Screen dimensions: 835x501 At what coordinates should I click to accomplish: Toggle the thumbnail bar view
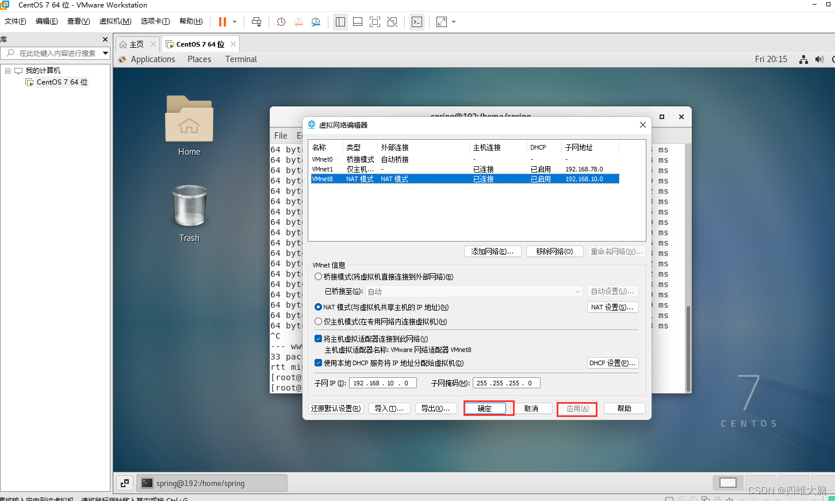[358, 22]
